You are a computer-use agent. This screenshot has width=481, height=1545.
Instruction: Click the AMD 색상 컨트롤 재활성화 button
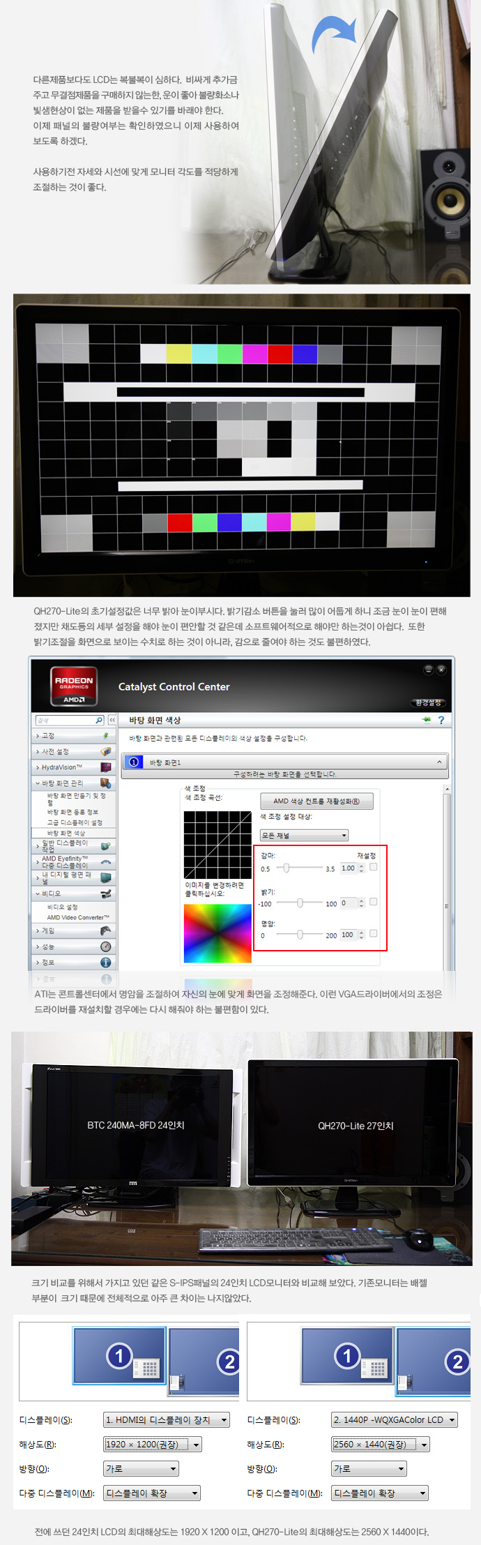(x=316, y=801)
